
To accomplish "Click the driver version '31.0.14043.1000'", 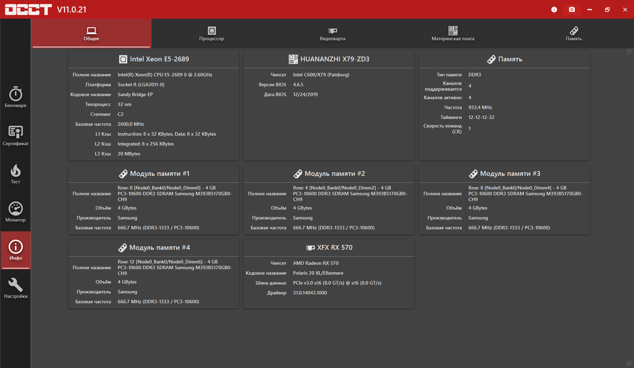I will click(x=310, y=293).
